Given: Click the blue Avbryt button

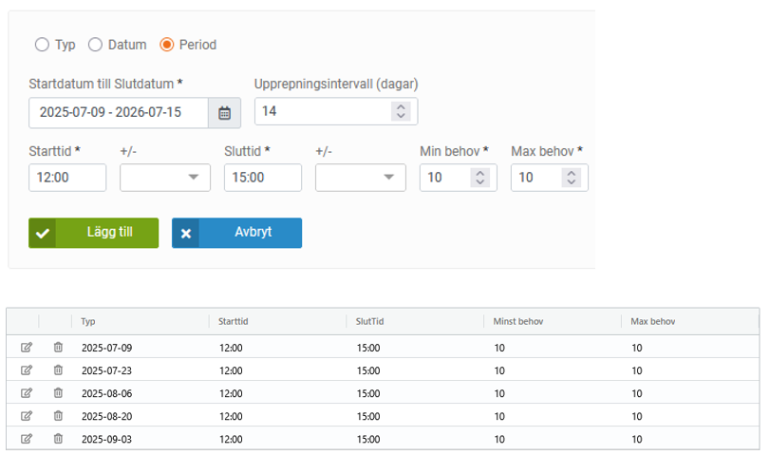Looking at the screenshot, I should coord(236,233).
